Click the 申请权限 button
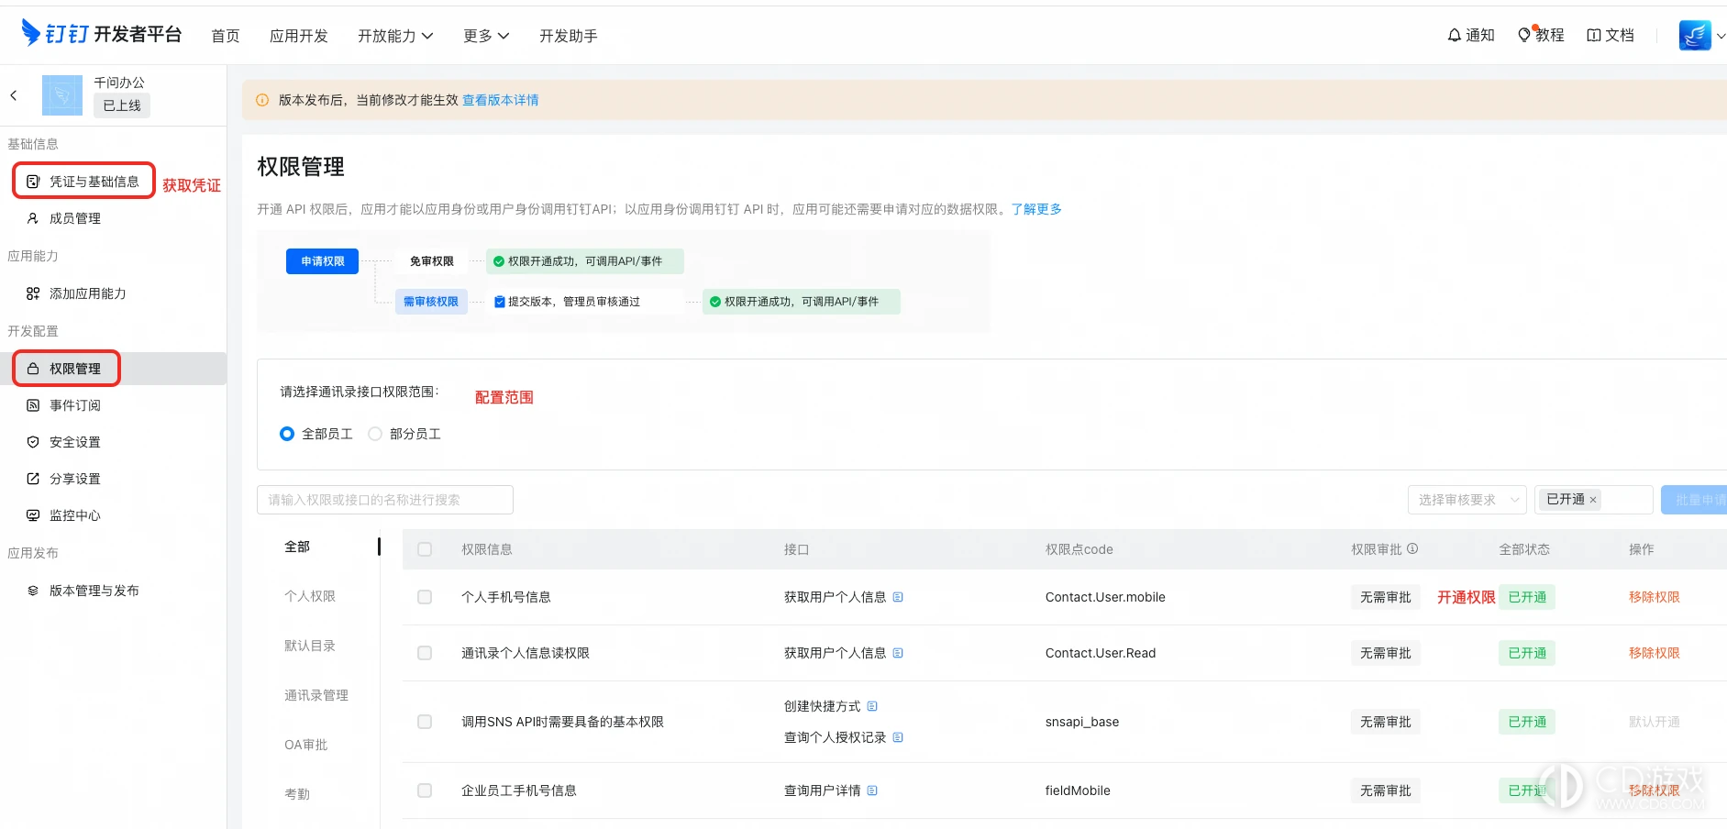The width and height of the screenshot is (1727, 829). point(323,261)
